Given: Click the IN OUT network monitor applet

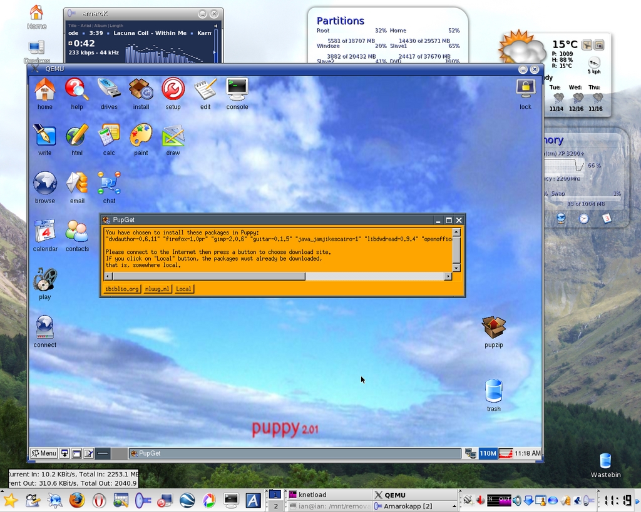Looking at the screenshot, I should coord(499,500).
